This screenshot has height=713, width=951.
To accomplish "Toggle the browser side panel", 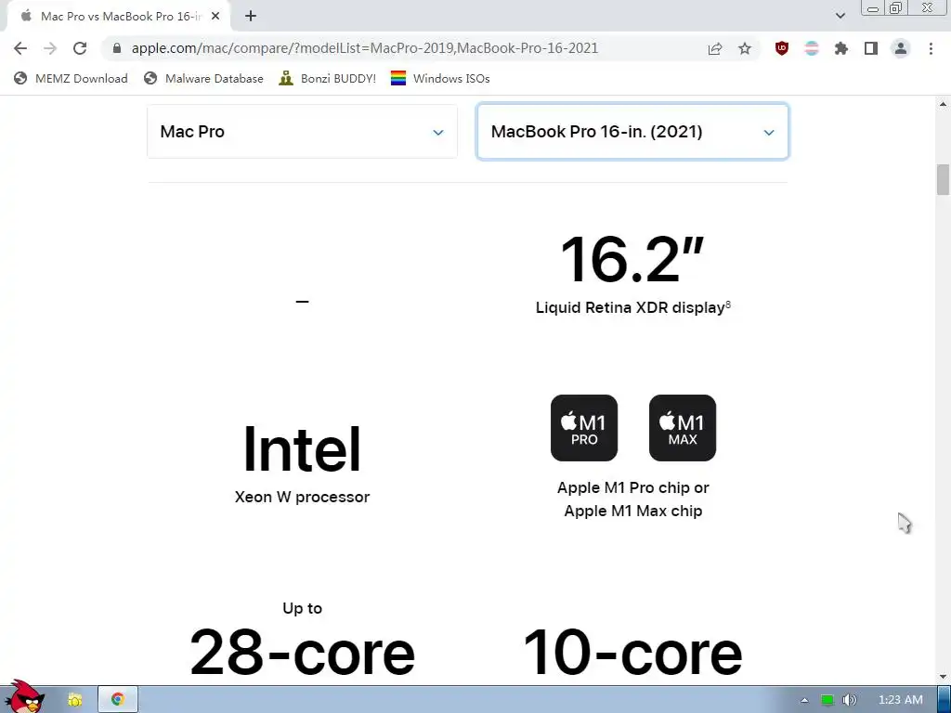I will pos(871,48).
